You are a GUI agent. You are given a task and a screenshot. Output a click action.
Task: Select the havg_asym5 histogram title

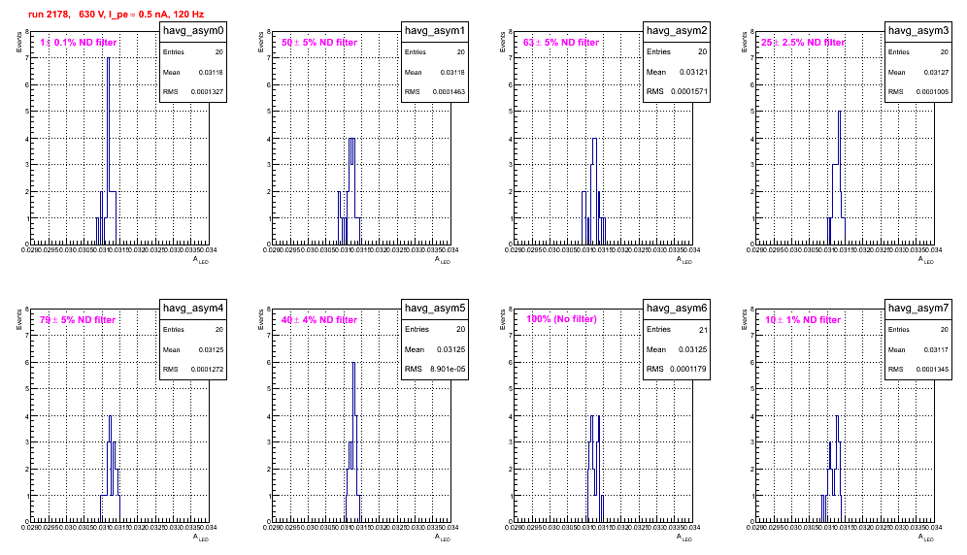[x=435, y=309]
